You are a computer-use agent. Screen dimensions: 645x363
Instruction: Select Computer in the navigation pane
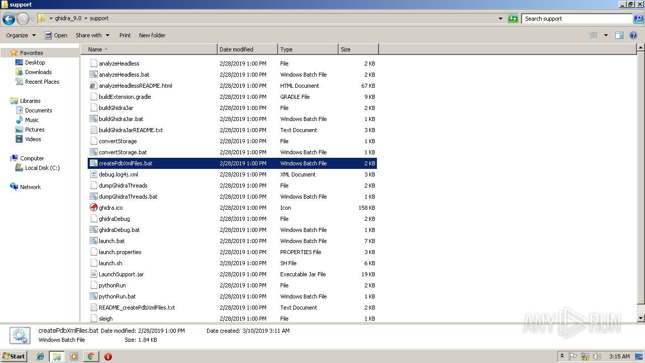pos(32,158)
